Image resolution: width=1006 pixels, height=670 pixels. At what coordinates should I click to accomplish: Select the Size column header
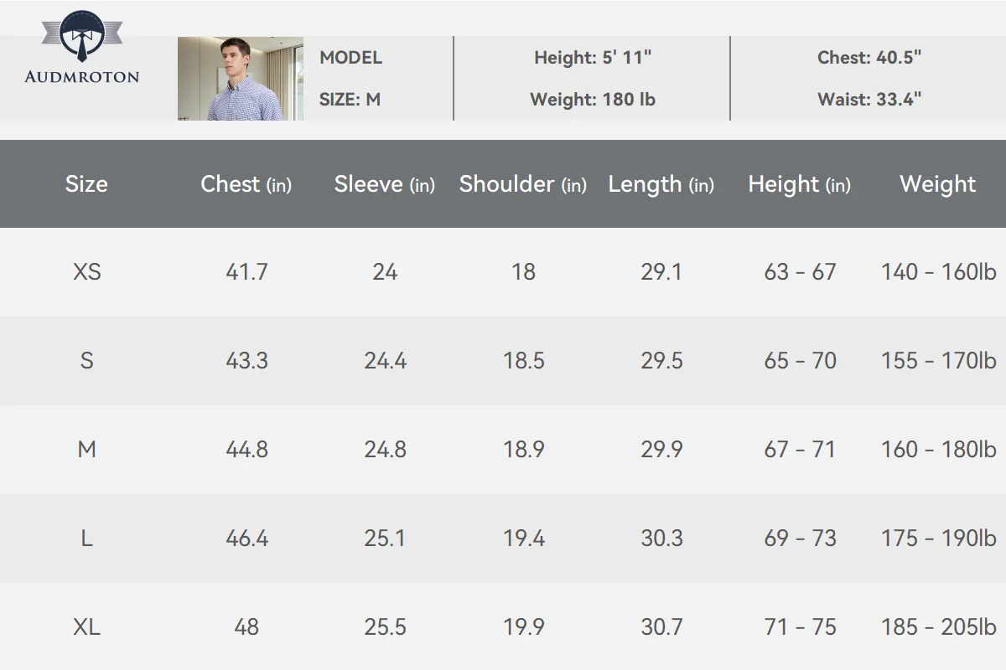pyautogui.click(x=86, y=184)
